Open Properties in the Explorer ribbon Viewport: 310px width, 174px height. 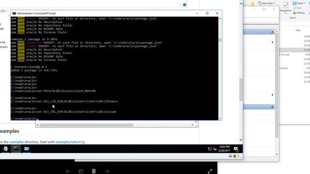[x=286, y=7]
